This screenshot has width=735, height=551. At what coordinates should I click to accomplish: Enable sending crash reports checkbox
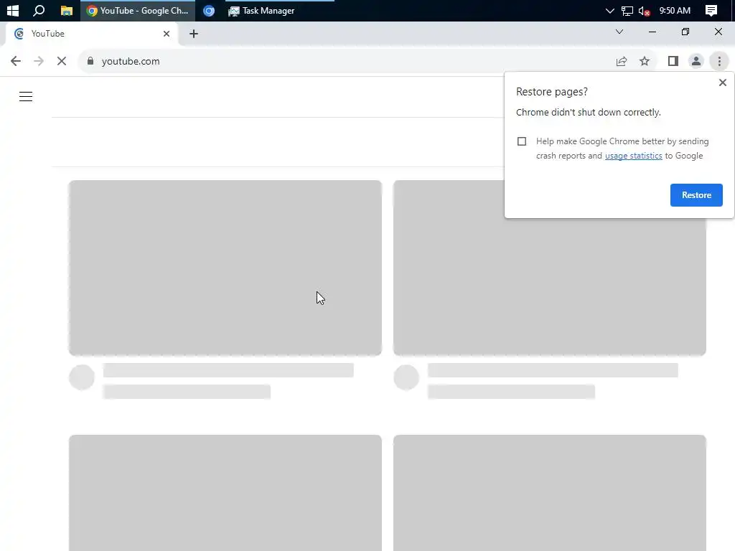pos(522,141)
